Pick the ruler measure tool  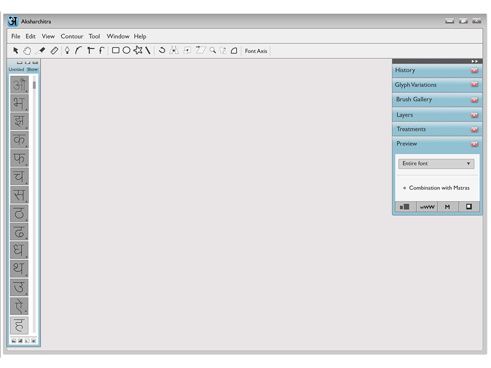[x=54, y=51]
